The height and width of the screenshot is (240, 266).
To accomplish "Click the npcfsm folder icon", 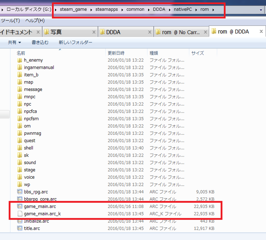I will [x=20, y=119].
